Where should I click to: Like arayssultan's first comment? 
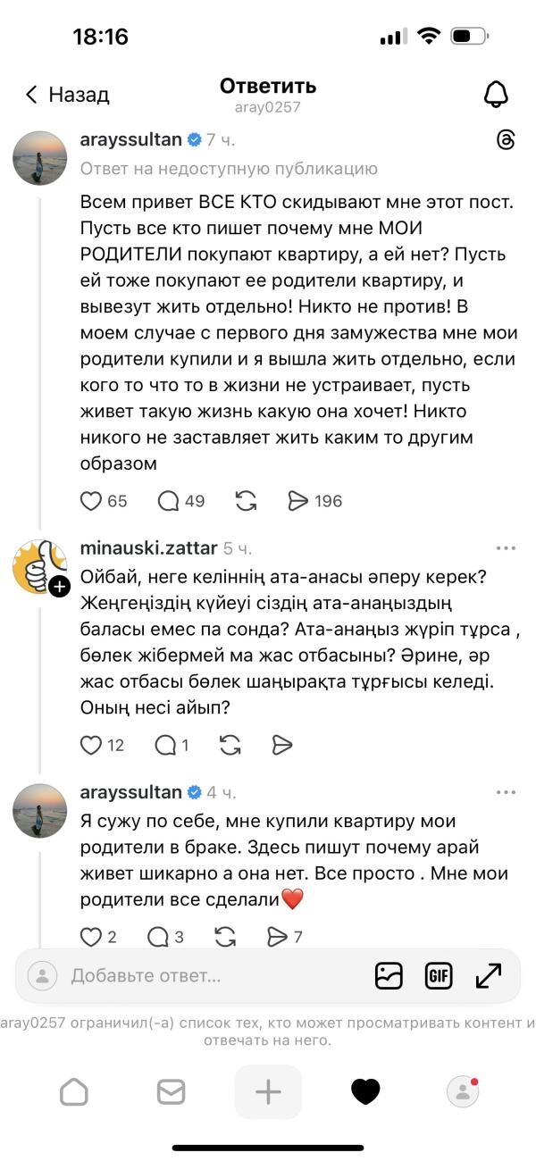click(x=92, y=500)
